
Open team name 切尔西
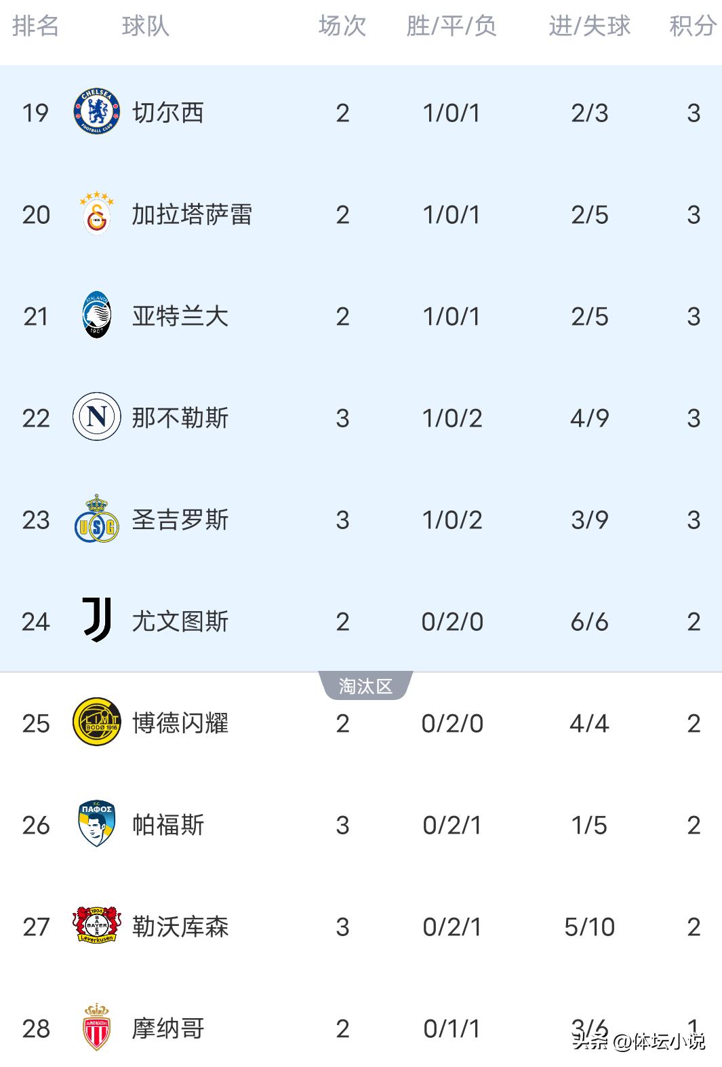[x=168, y=113]
